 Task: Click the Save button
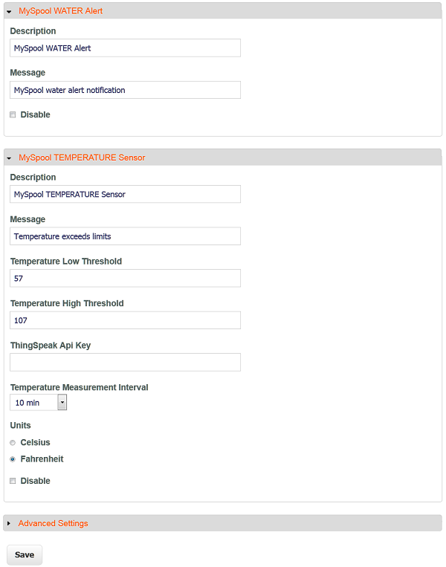point(25,554)
